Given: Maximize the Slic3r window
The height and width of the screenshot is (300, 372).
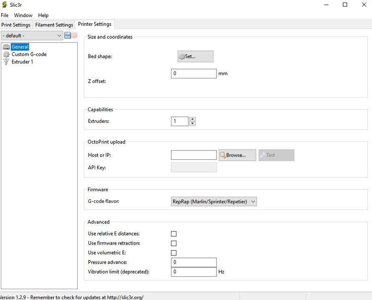Looking at the screenshot, I should pos(345,5).
